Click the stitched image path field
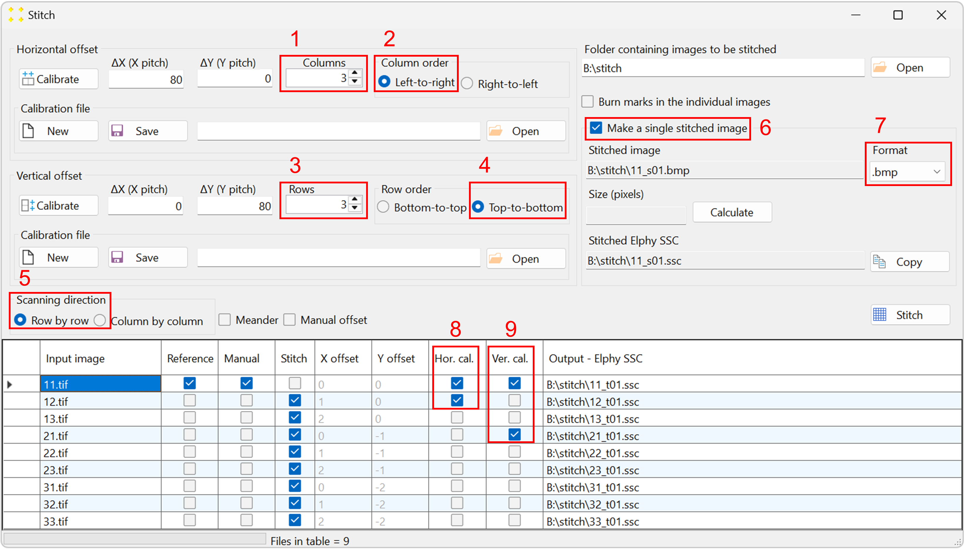Viewport: 965px width, 549px height. pyautogui.click(x=725, y=170)
